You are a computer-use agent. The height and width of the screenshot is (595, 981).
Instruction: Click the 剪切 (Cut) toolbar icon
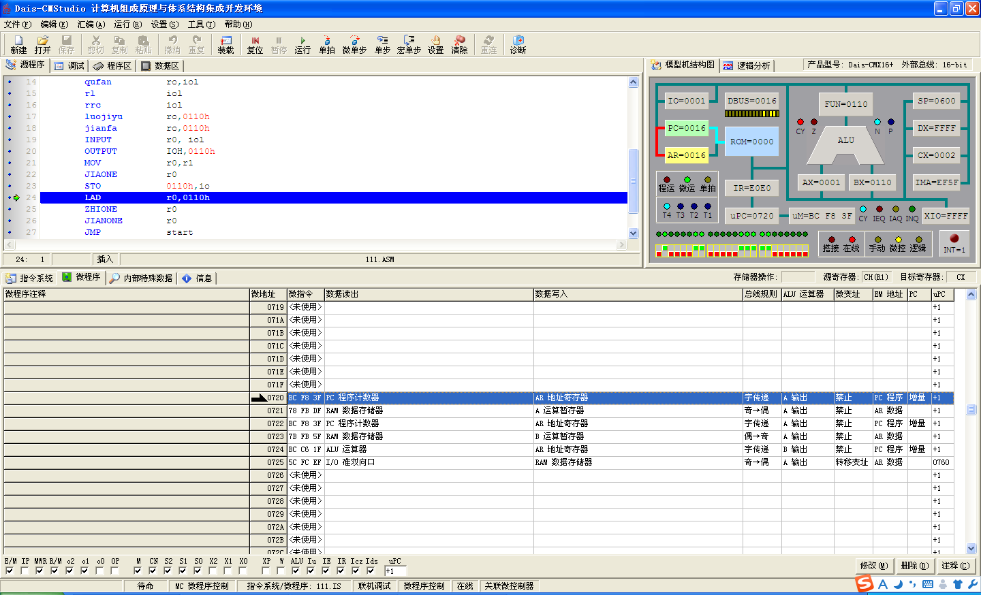pos(95,45)
